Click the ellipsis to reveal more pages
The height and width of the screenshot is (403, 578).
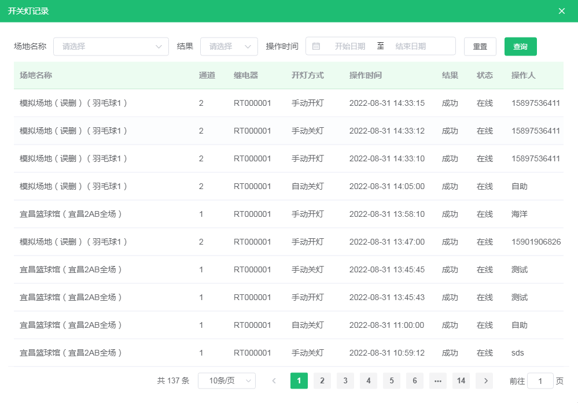pos(438,381)
